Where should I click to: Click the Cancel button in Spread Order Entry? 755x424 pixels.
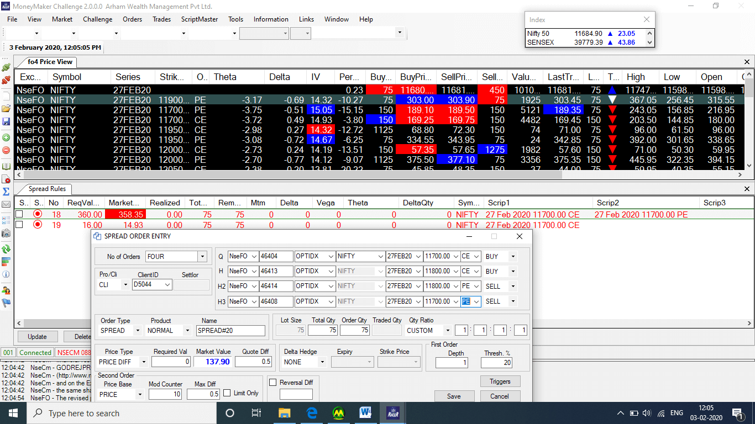500,396
